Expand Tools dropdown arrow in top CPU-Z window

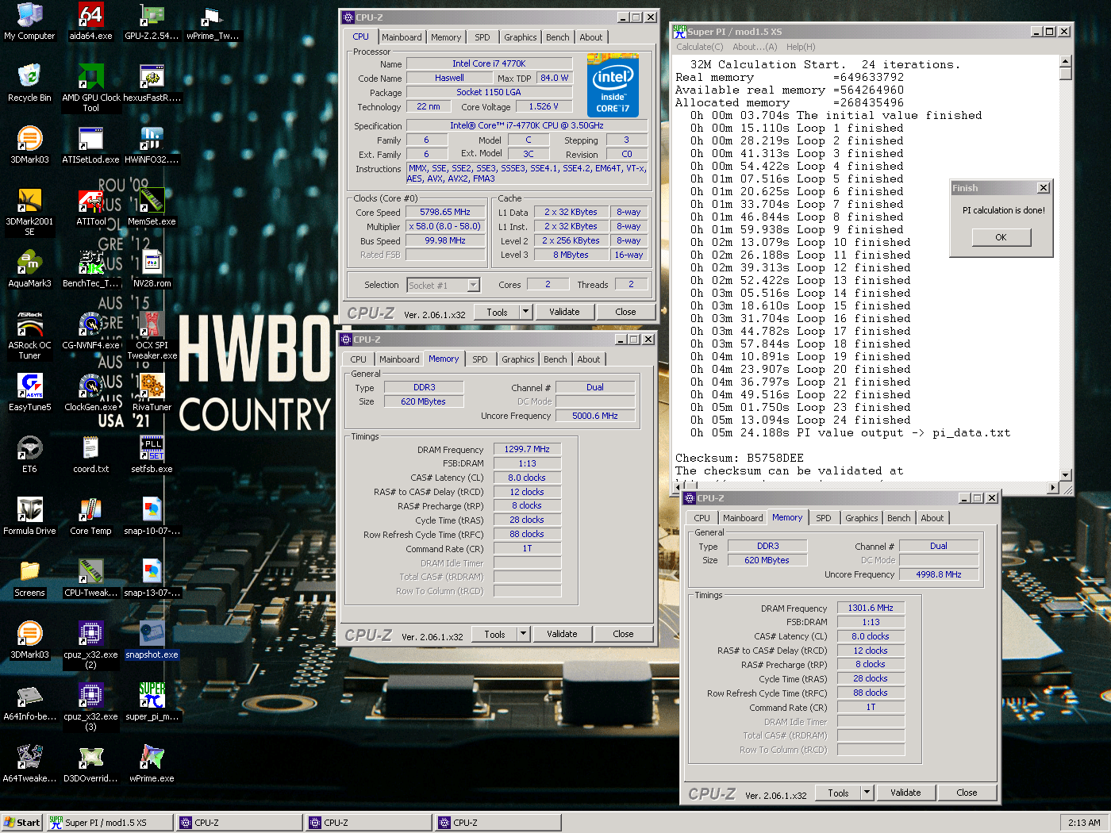pos(525,312)
